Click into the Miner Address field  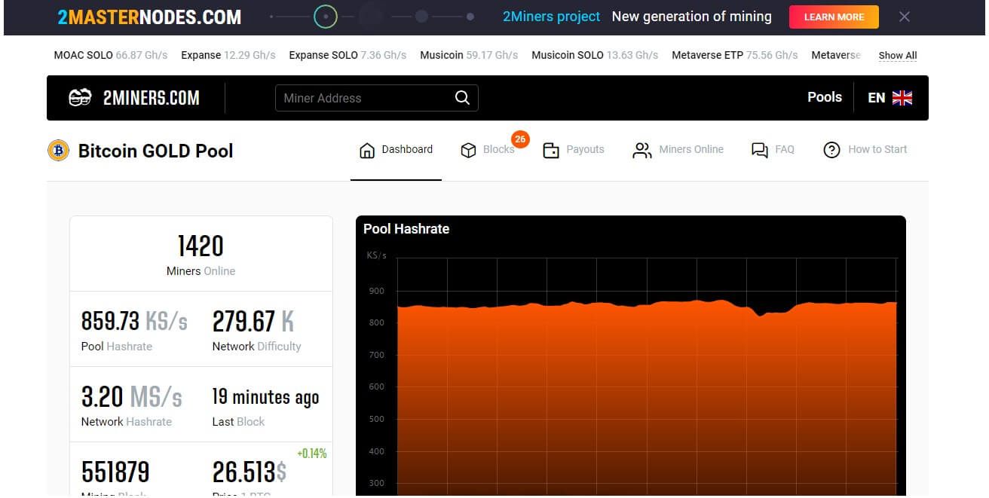366,98
